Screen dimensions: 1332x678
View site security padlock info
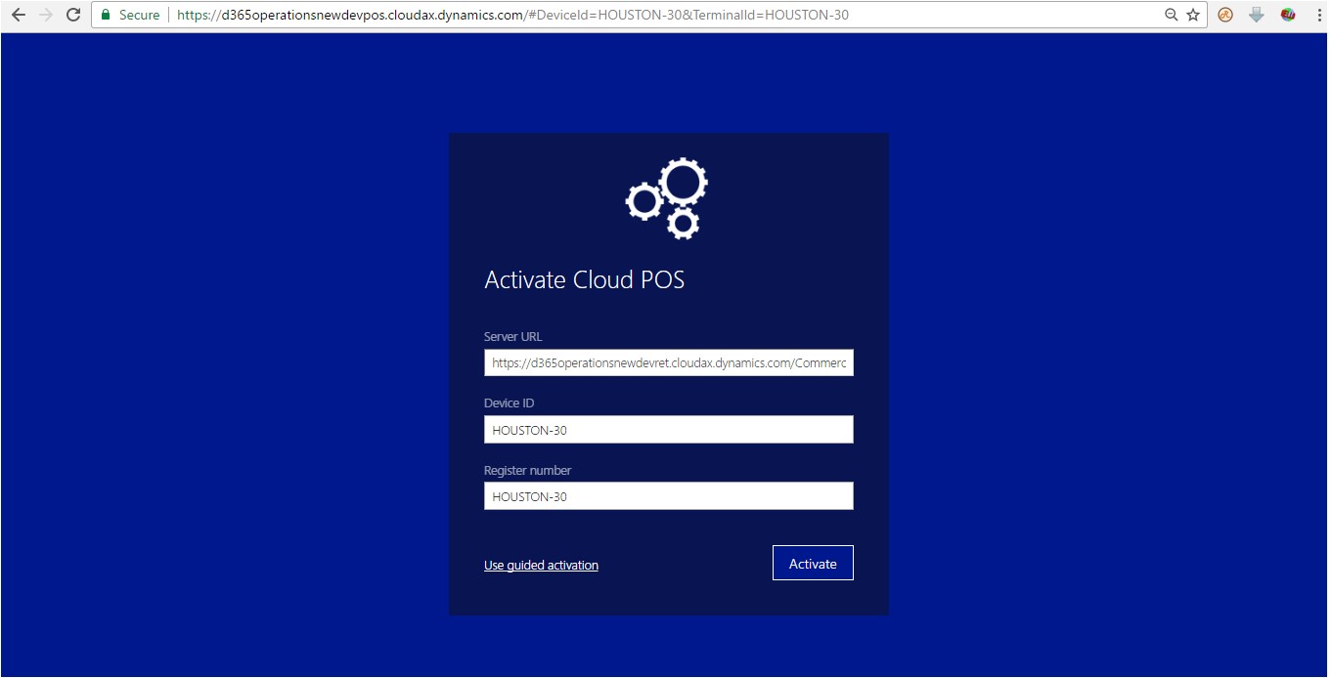click(106, 16)
